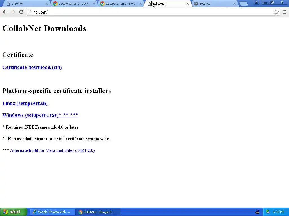Download the Windows (setupcert.exe) installer
Screen dimensions: 289x216
[40, 115]
